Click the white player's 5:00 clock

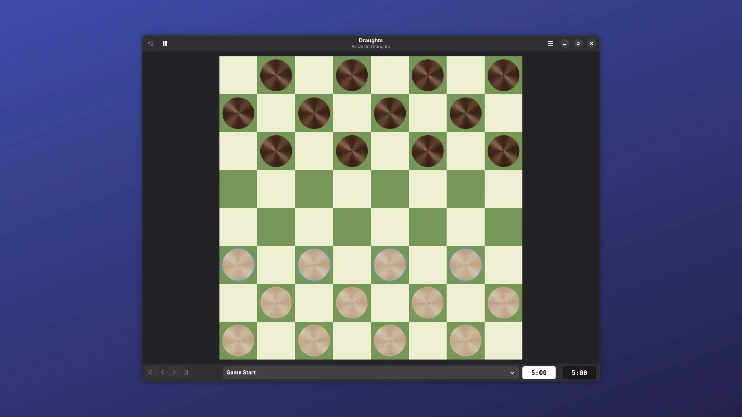coord(539,373)
